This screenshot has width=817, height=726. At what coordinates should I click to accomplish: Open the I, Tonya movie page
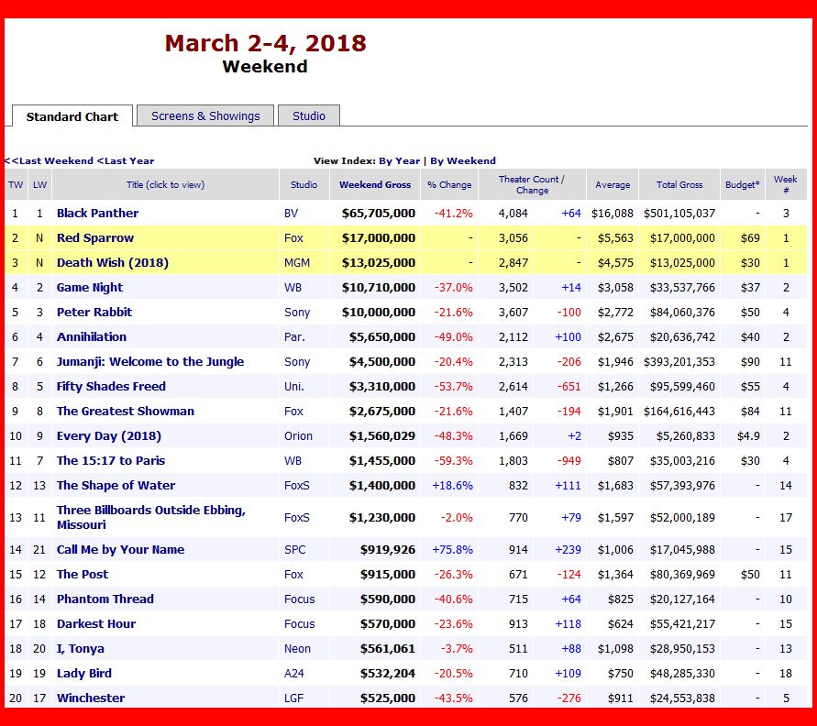point(81,648)
